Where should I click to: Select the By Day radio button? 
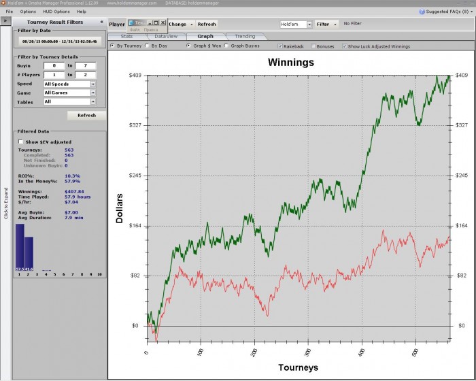(x=147, y=46)
